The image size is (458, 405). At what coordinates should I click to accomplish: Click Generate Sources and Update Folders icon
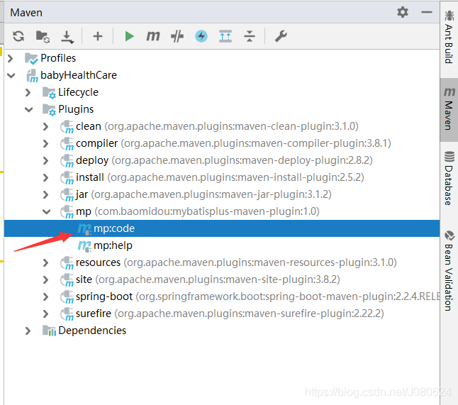coord(43,36)
